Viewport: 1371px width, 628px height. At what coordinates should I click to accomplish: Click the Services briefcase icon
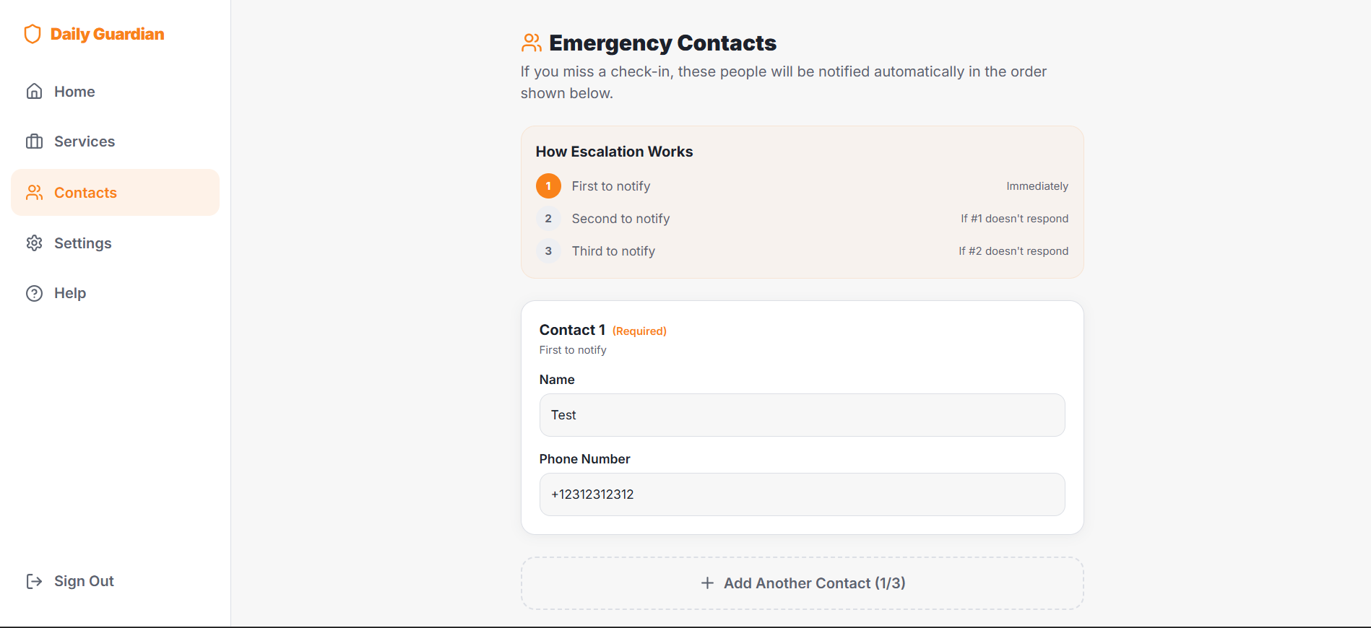(35, 141)
